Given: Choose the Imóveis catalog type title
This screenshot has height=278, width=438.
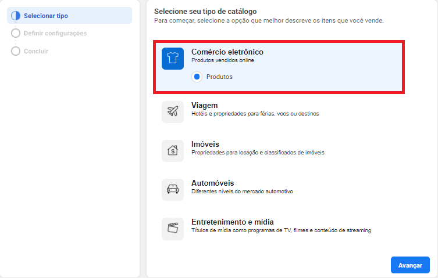Looking at the screenshot, I should click(x=205, y=144).
